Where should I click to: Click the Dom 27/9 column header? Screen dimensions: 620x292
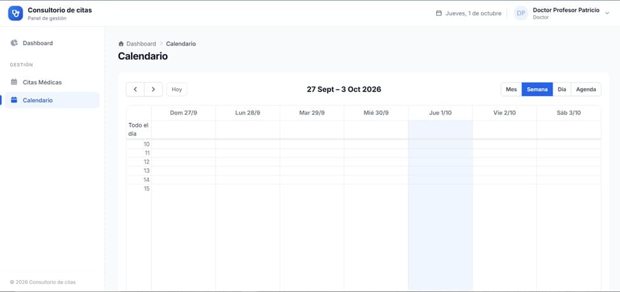pos(184,113)
